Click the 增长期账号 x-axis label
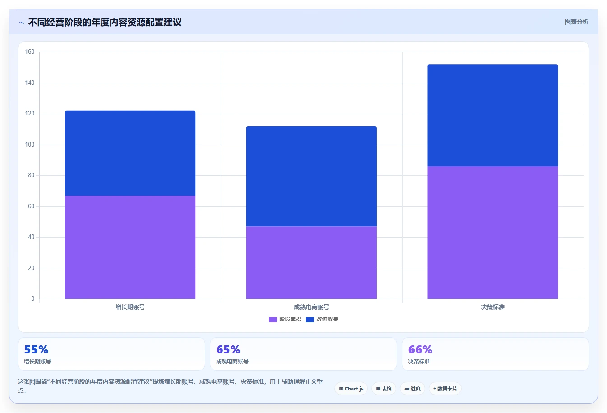The width and height of the screenshot is (607, 413). (x=130, y=307)
